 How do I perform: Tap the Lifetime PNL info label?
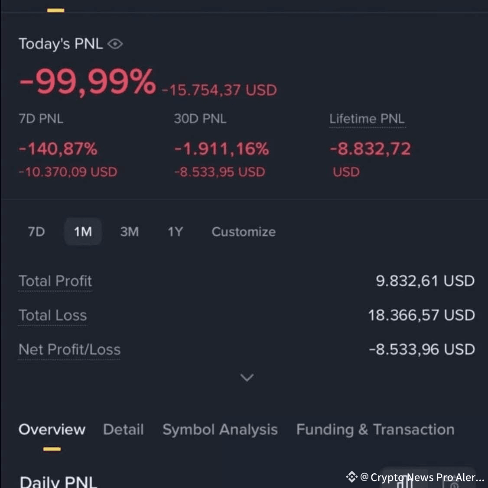(367, 119)
